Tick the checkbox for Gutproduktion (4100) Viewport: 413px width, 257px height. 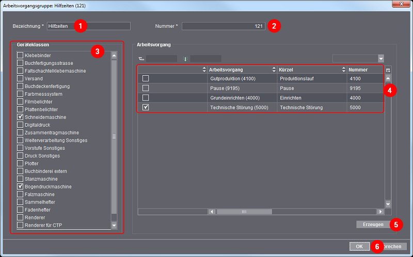[x=146, y=78]
